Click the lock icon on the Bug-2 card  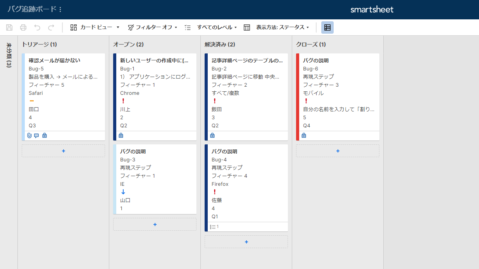pyautogui.click(x=212, y=135)
